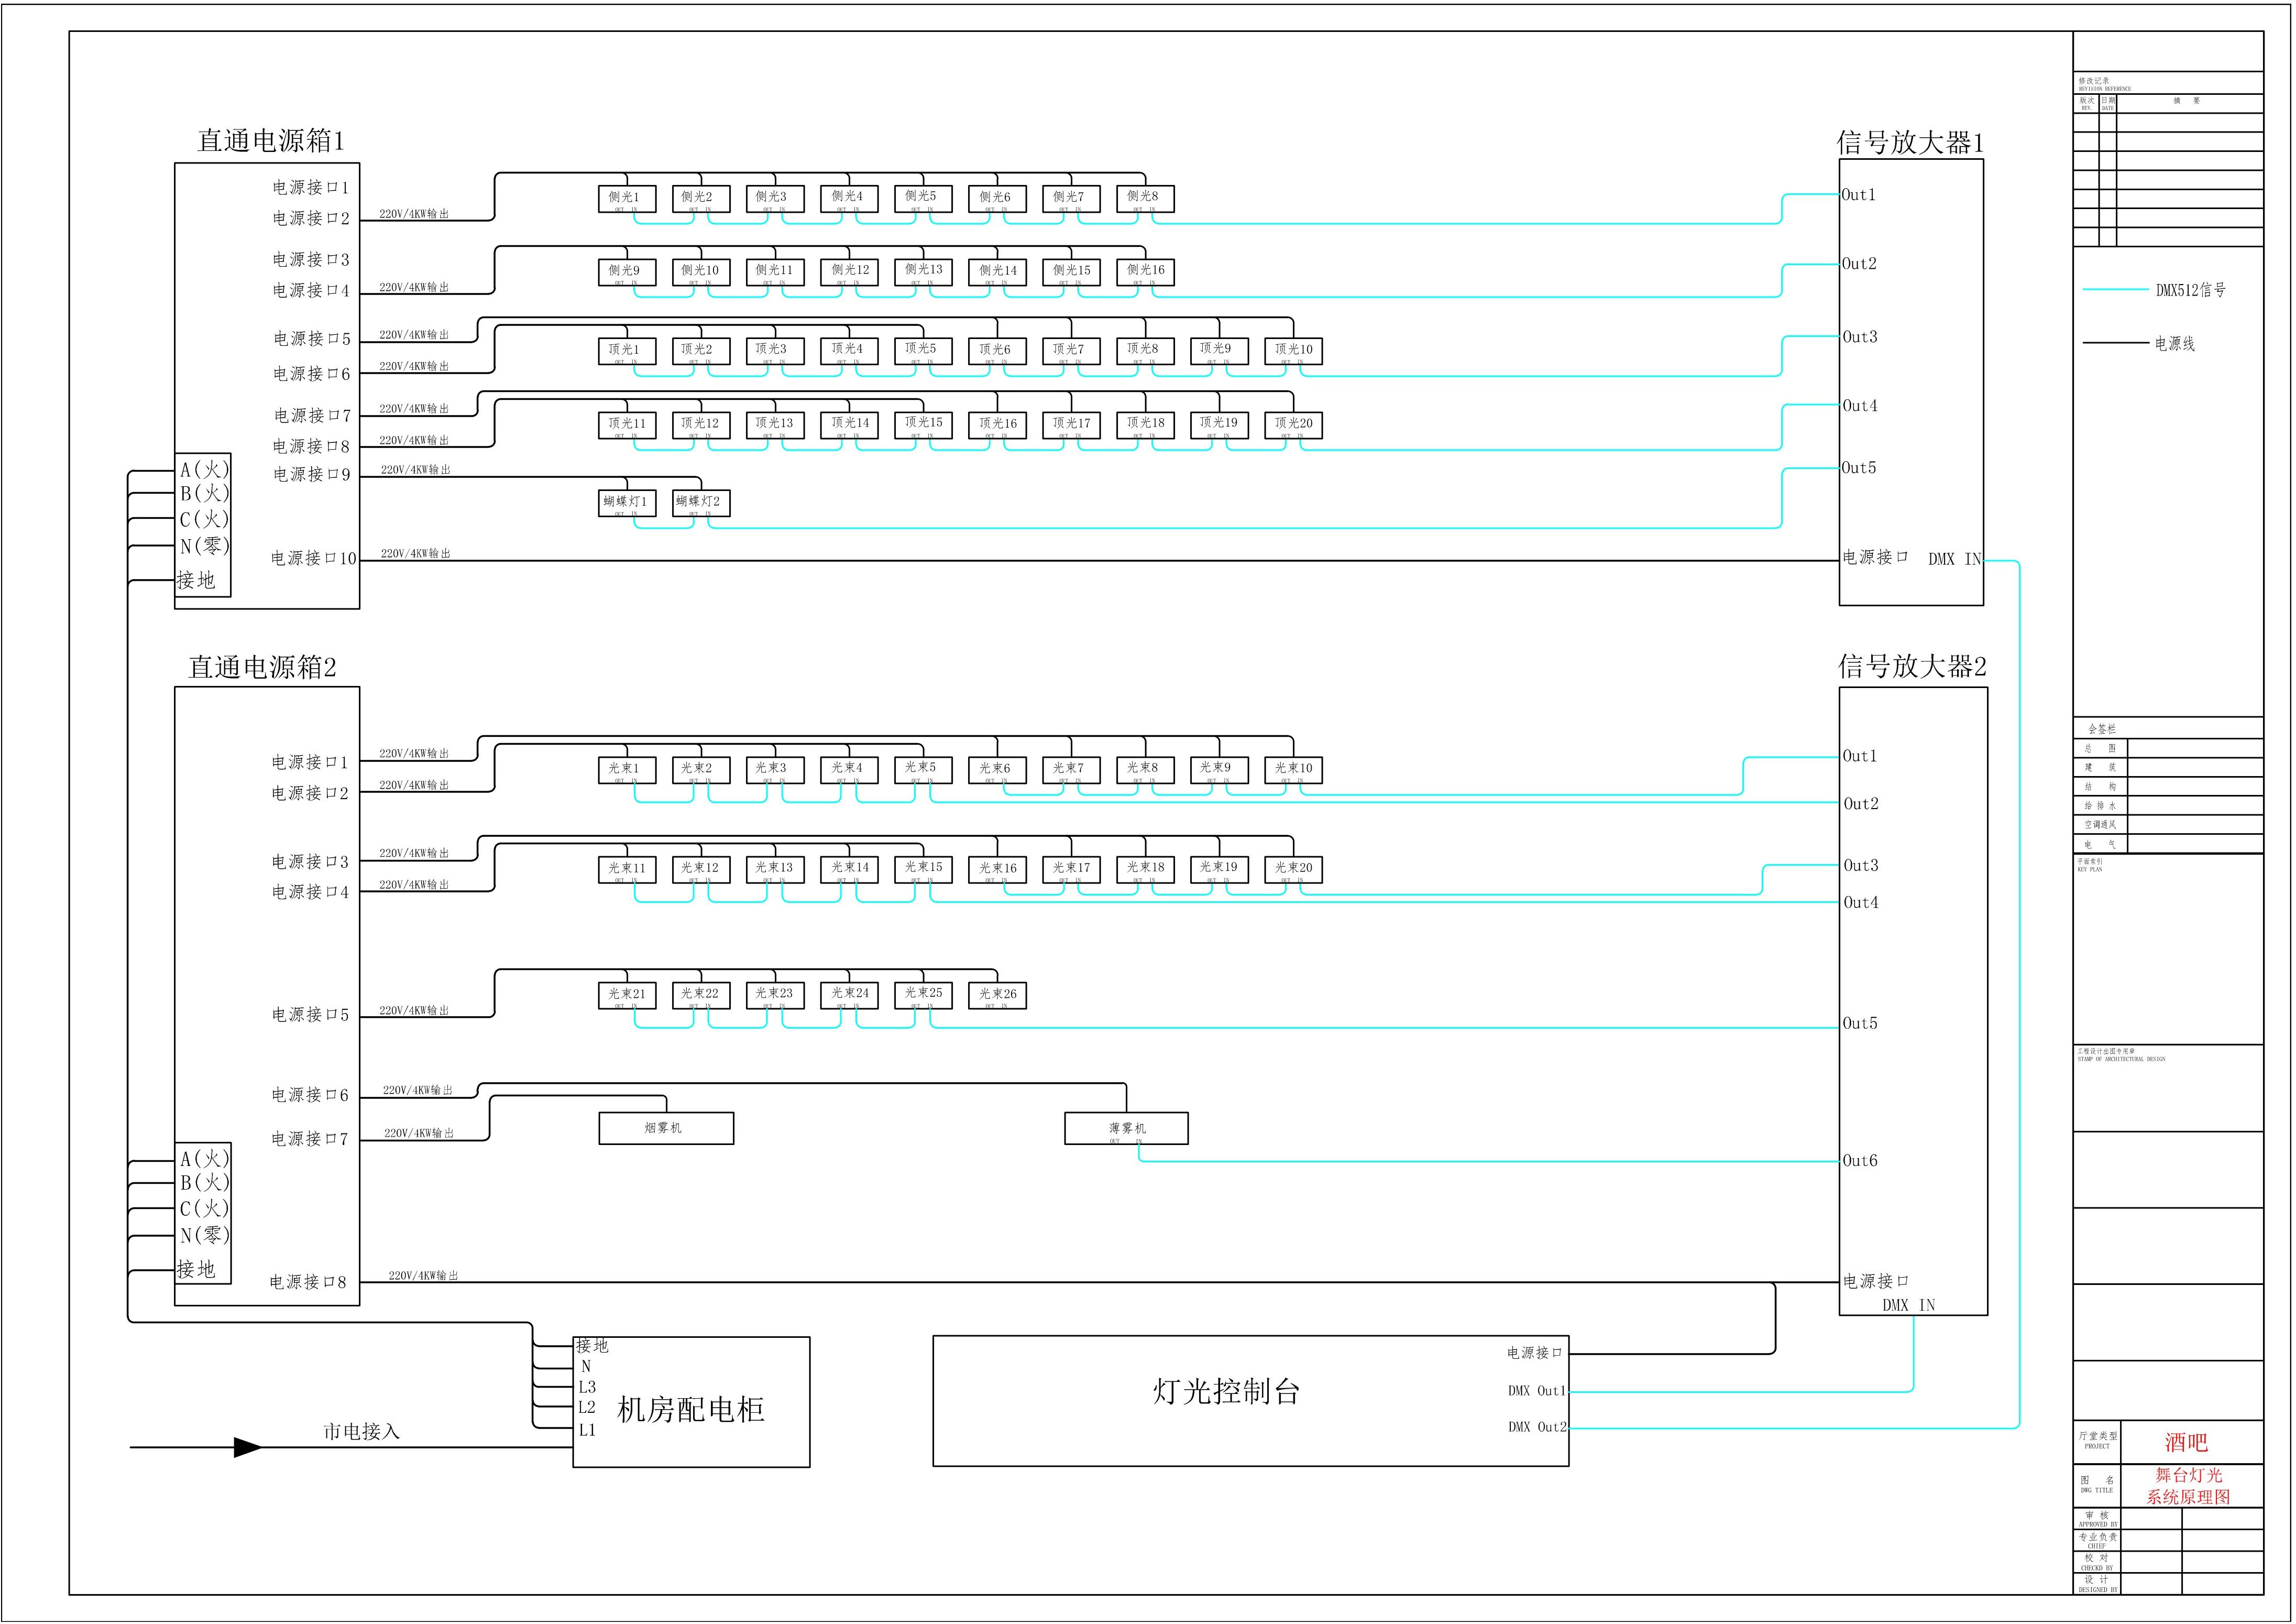This screenshot has width=2296, height=1624.
Task: Click Out6 on 信号放大器2
Action: coord(1860,1162)
